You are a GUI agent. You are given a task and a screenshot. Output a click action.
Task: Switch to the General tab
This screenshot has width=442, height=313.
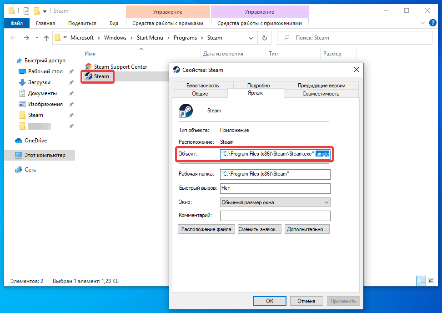(200, 94)
